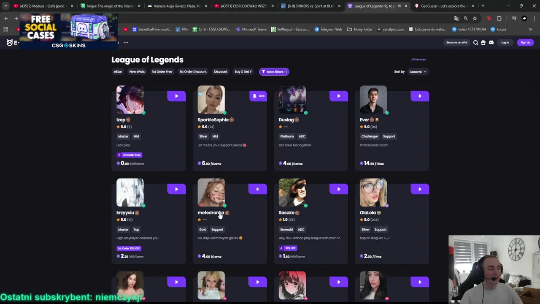Click mefedronka's audio wave button
Image resolution: width=540 pixels, height=304 pixels.
tap(258, 189)
